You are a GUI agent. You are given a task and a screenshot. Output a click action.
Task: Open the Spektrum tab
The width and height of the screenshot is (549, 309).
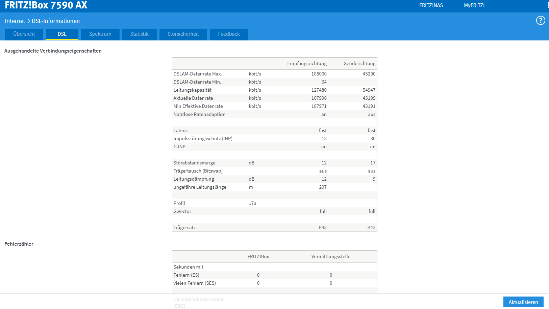pyautogui.click(x=100, y=34)
